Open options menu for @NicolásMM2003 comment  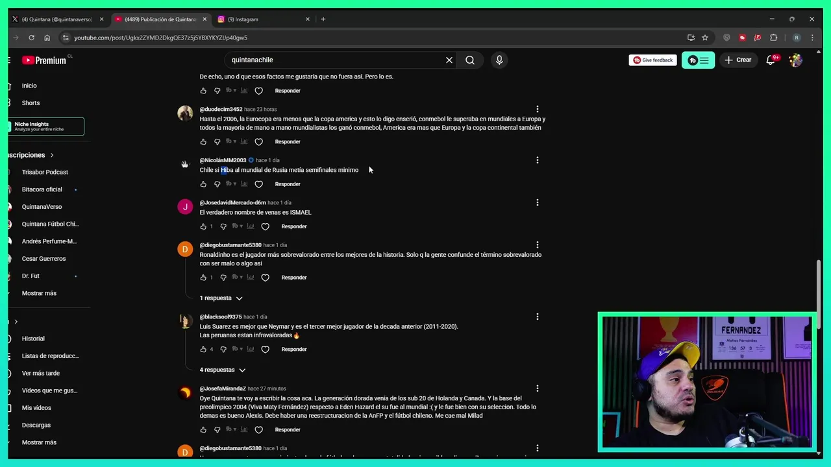[x=537, y=160]
